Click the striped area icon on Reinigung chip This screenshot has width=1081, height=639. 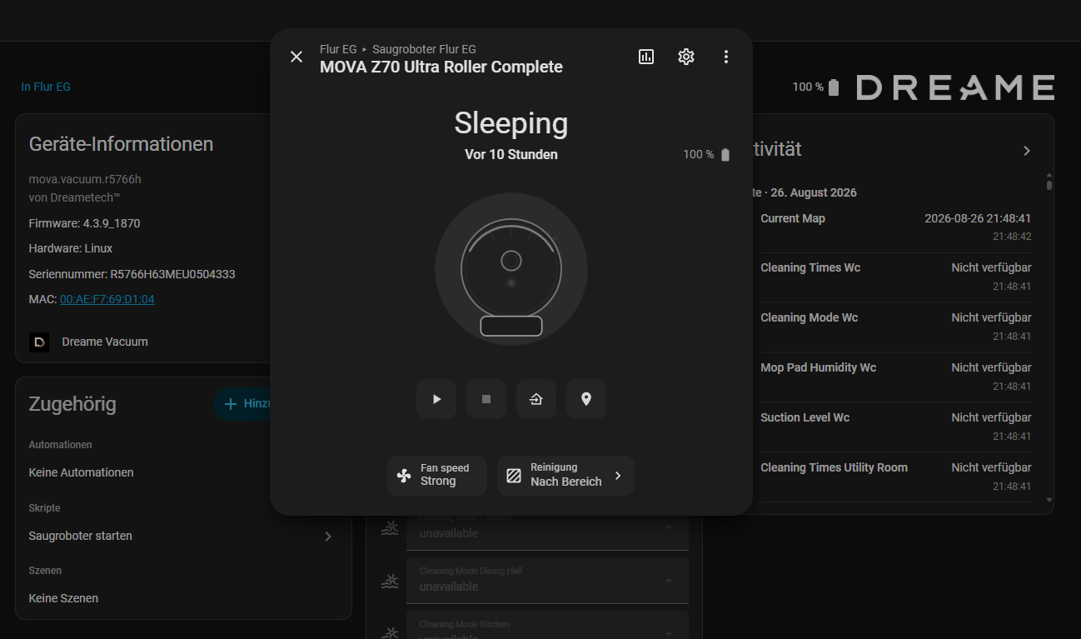click(514, 476)
